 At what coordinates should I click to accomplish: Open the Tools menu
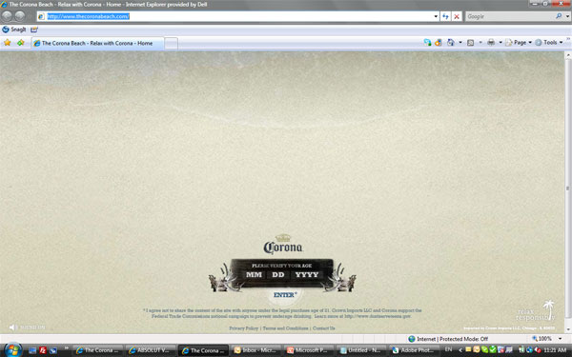click(x=549, y=43)
